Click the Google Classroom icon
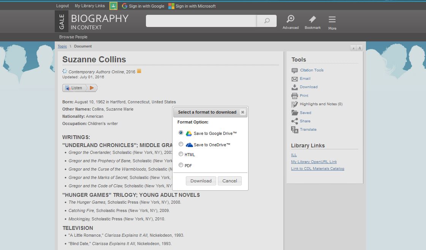The height and width of the screenshot is (250, 426). point(113,6)
